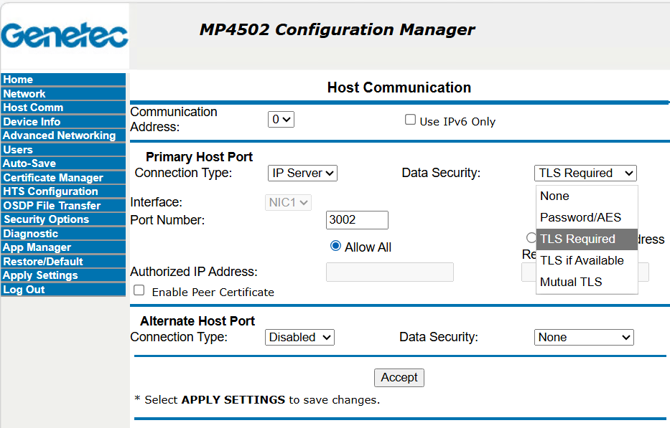Click the disabled NIC1 Interface dropdown
This screenshot has width=670, height=428.
coord(288,202)
